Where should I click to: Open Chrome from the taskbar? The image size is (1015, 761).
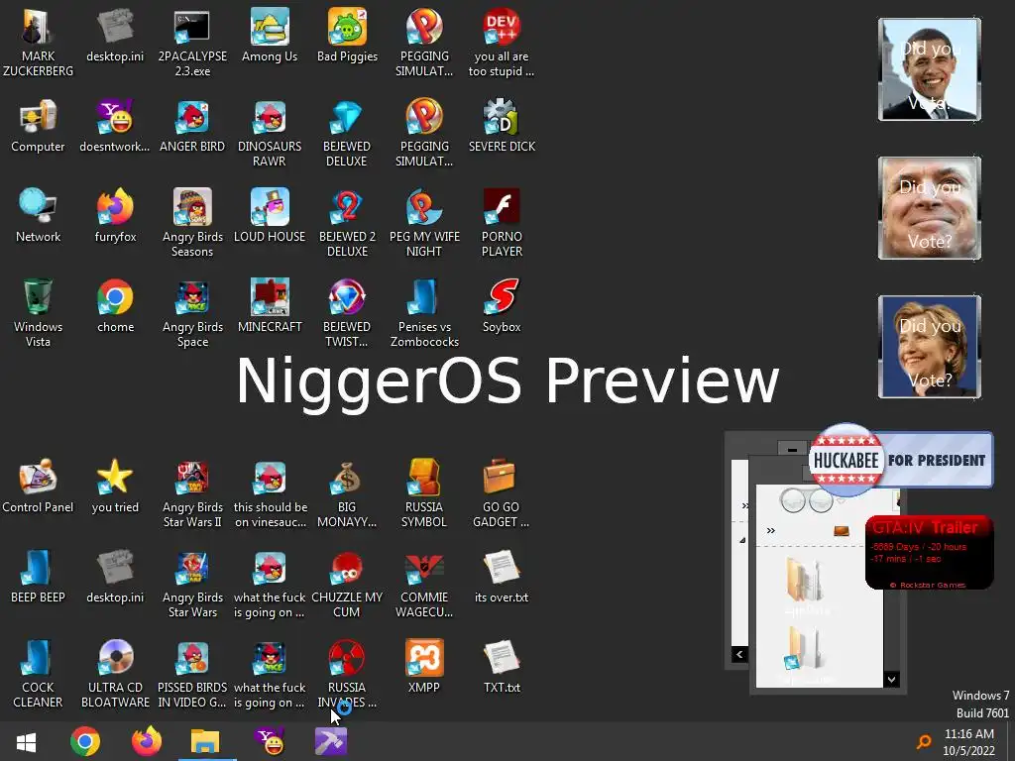tap(85, 741)
